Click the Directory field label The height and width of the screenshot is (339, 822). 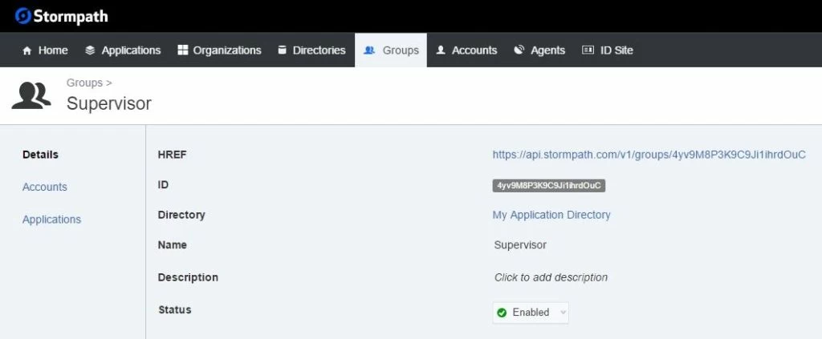pyautogui.click(x=181, y=215)
